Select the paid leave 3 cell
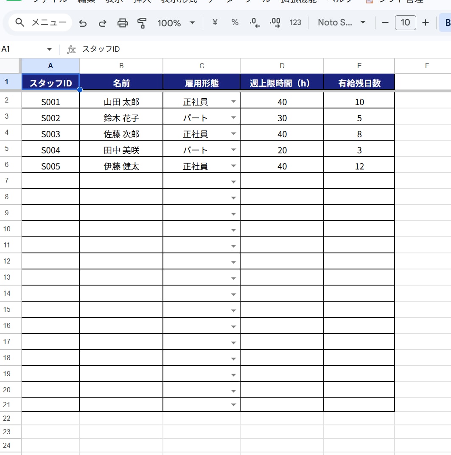The height and width of the screenshot is (455, 451). tap(359, 149)
